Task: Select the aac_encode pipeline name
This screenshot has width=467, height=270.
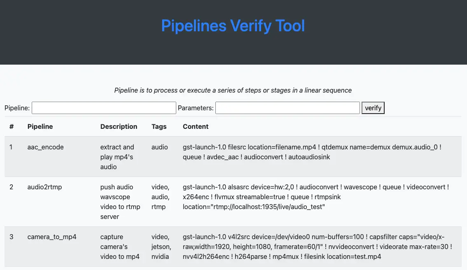Action: pos(46,147)
